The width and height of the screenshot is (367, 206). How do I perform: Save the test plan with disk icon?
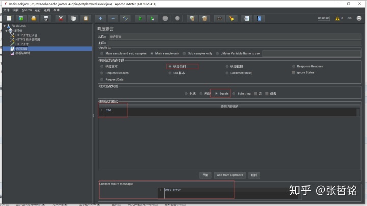click(46, 18)
